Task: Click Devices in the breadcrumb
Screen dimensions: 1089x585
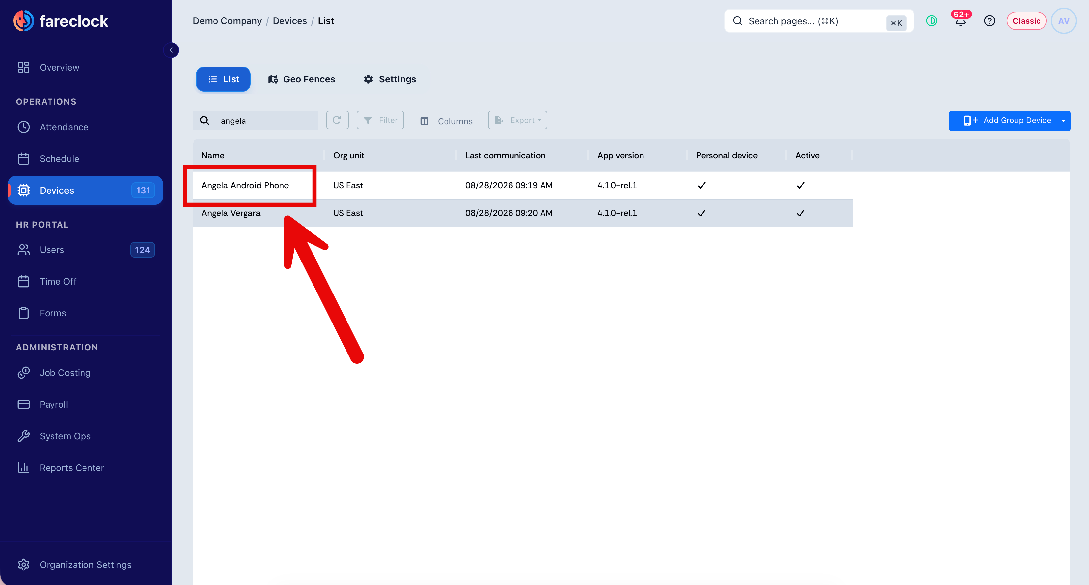Action: coord(290,21)
